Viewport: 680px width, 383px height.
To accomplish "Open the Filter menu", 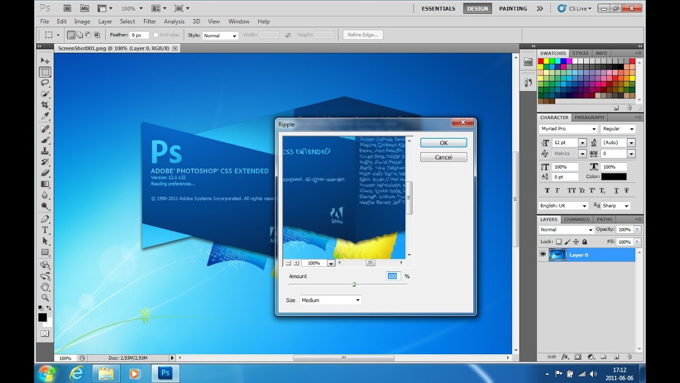I will tap(150, 21).
